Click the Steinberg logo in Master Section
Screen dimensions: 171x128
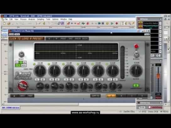tap(155, 107)
